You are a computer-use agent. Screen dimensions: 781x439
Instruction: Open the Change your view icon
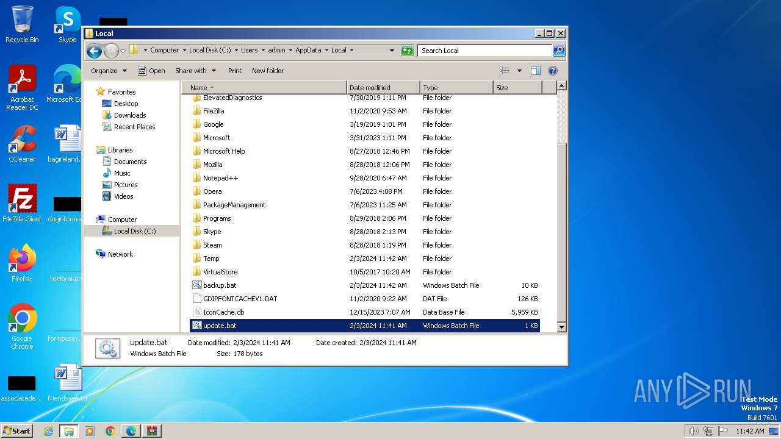click(x=505, y=71)
